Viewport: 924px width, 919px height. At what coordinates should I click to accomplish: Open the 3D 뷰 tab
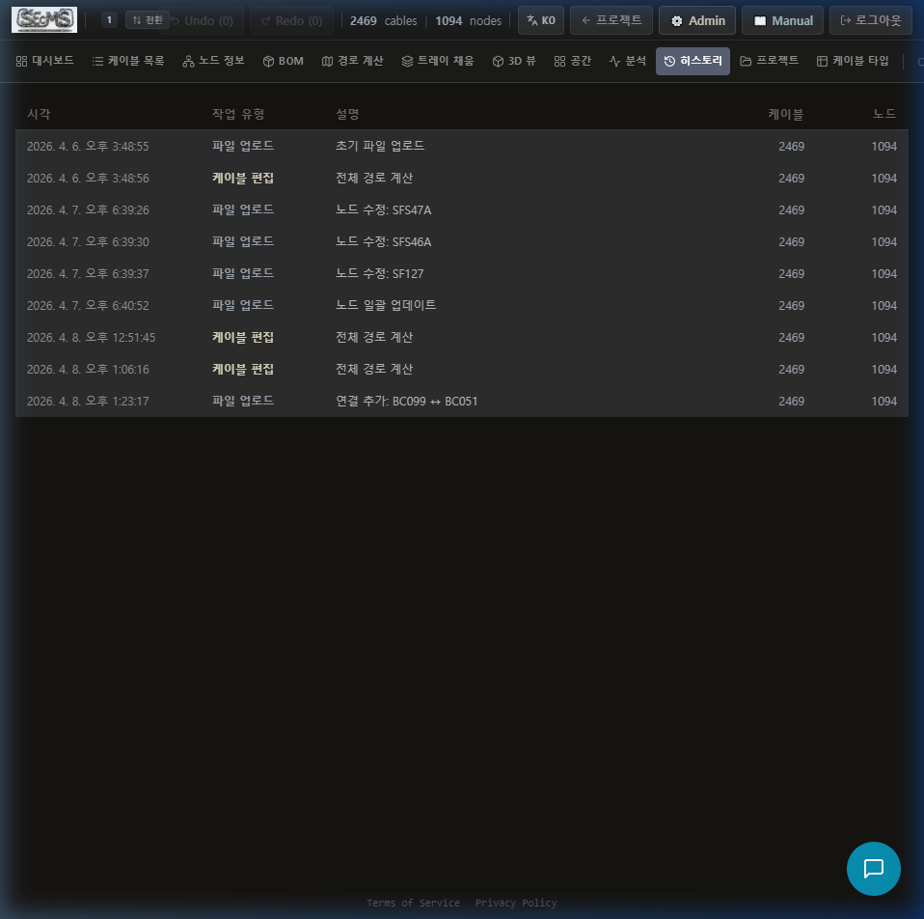[x=514, y=61]
